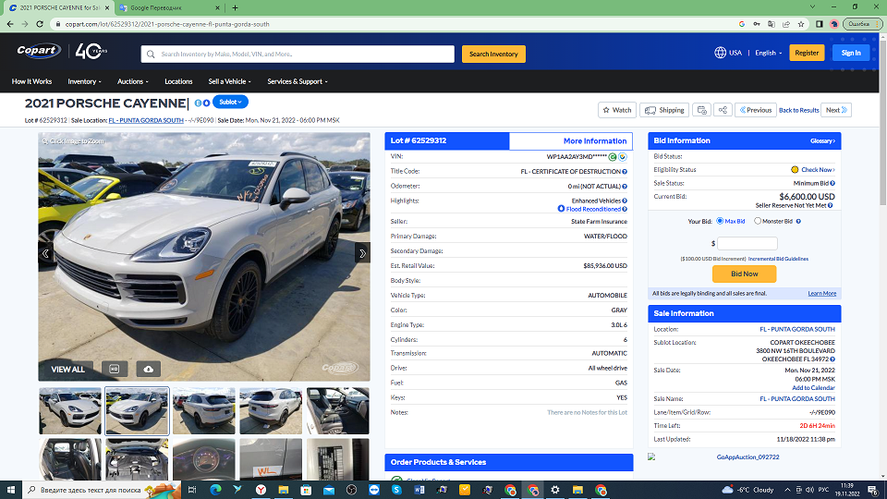Open Windows Start menu
Viewport: 887px width, 499px height.
11,490
